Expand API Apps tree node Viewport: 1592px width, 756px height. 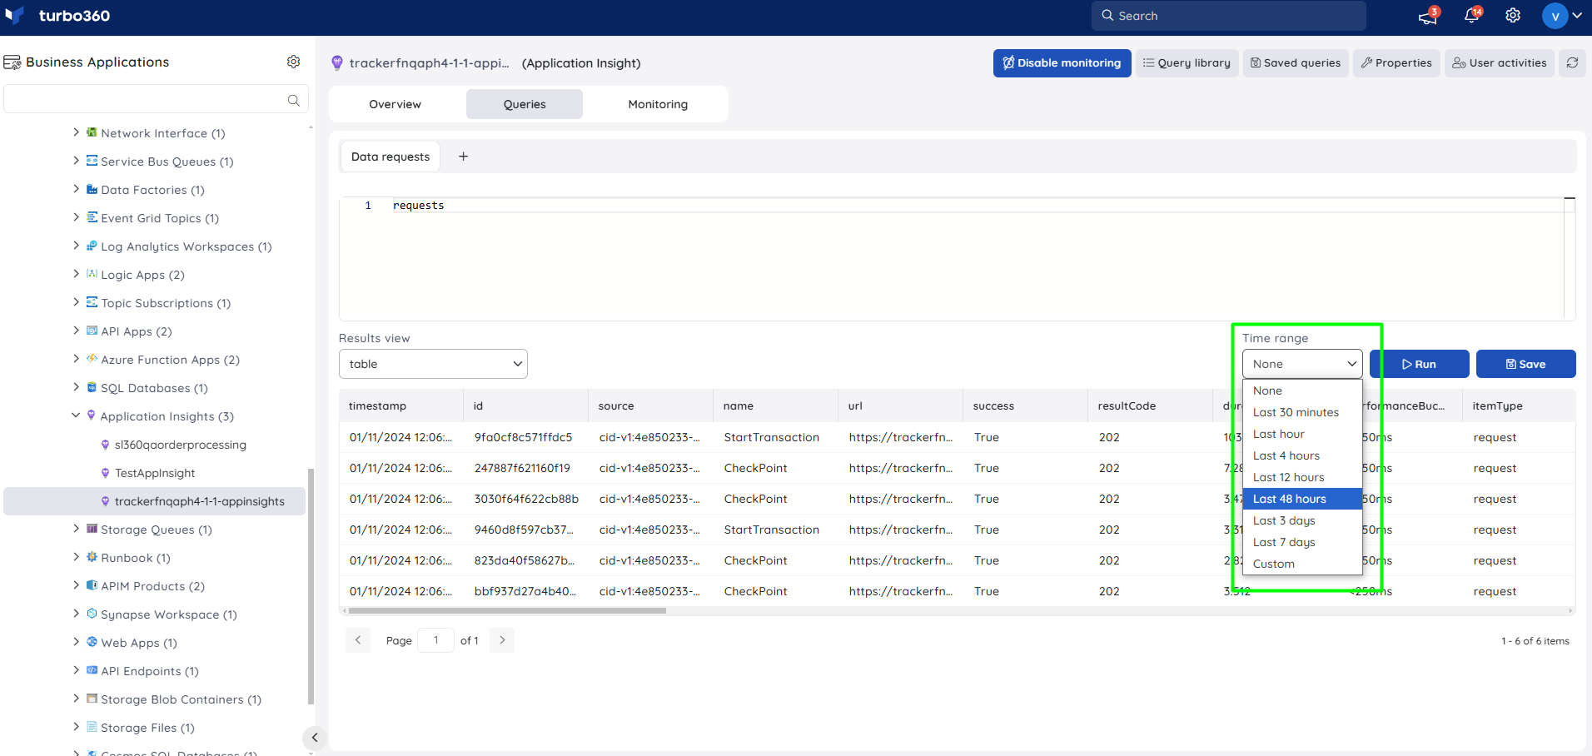(76, 331)
